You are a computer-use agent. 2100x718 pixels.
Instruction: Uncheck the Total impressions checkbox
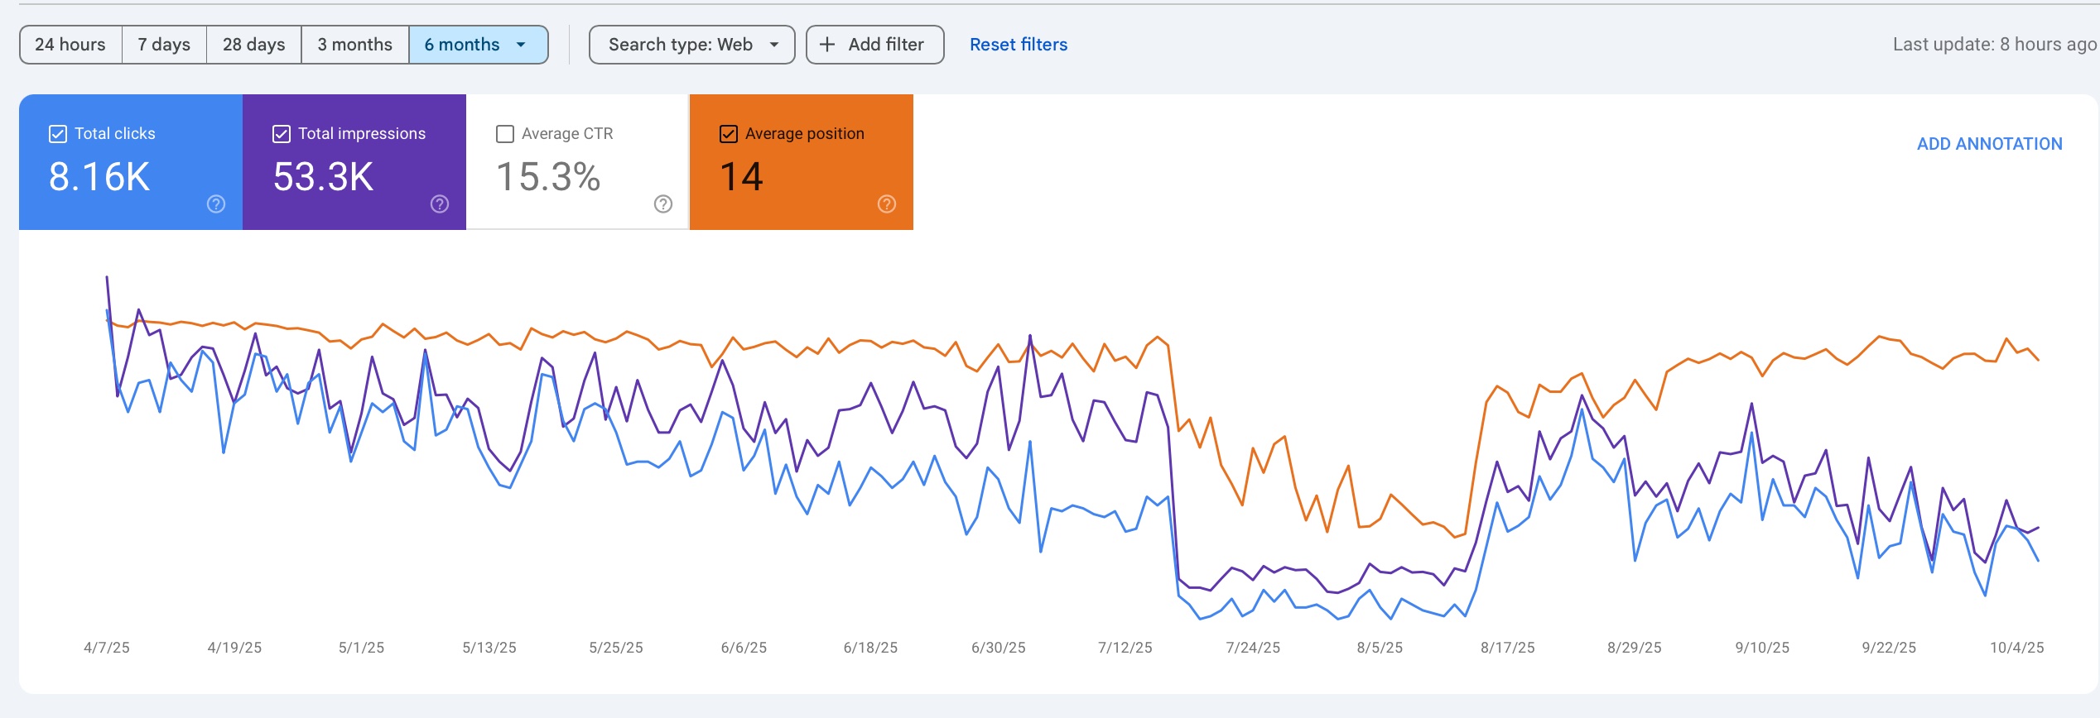[x=282, y=134]
